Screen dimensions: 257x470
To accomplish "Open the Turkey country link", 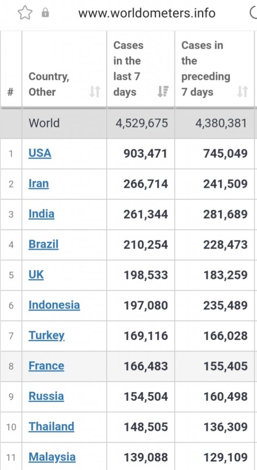I will 47,335.
